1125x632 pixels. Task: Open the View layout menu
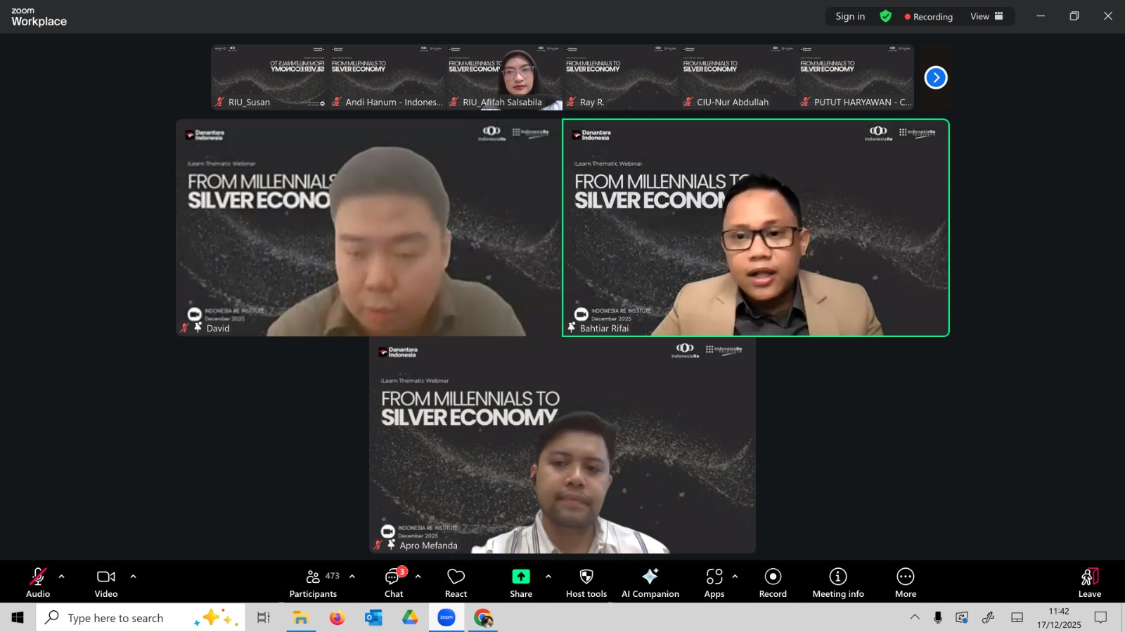tap(986, 16)
